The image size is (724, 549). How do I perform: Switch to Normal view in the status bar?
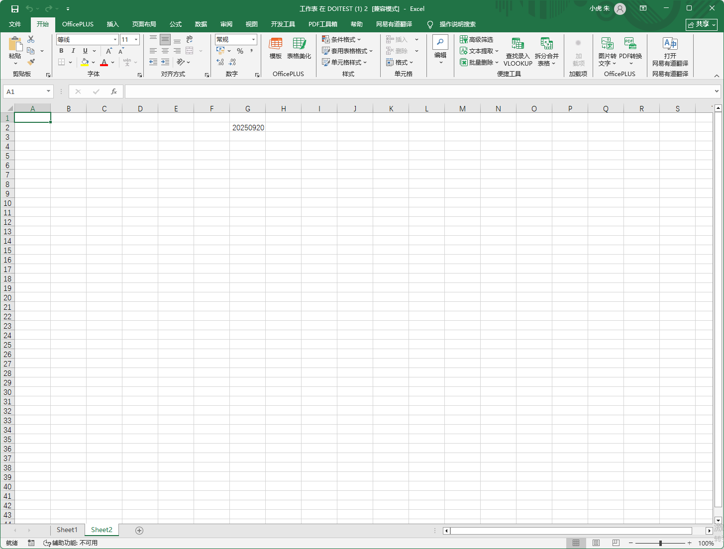pyautogui.click(x=576, y=543)
